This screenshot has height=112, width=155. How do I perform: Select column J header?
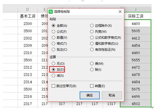tap(136, 10)
